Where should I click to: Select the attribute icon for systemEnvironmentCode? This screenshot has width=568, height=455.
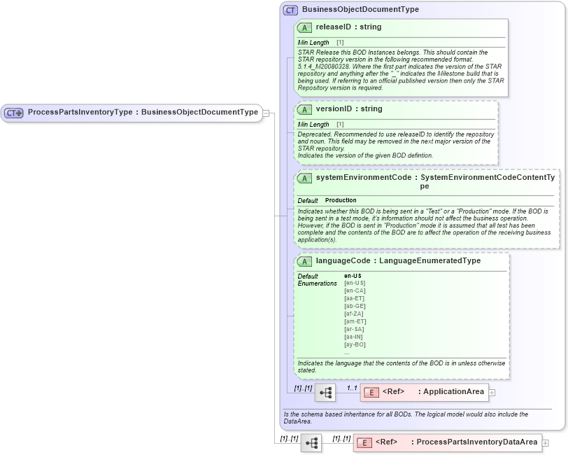coord(304,177)
